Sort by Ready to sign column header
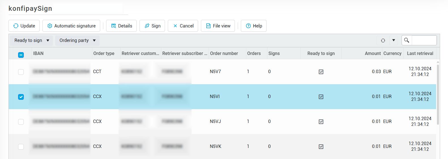 click(321, 53)
